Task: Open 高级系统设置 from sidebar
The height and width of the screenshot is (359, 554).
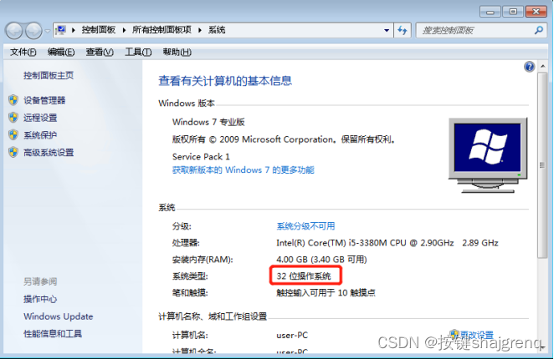Action: coord(49,152)
